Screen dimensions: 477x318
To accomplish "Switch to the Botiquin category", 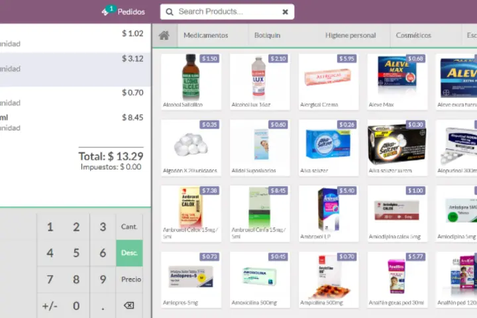I will (268, 35).
